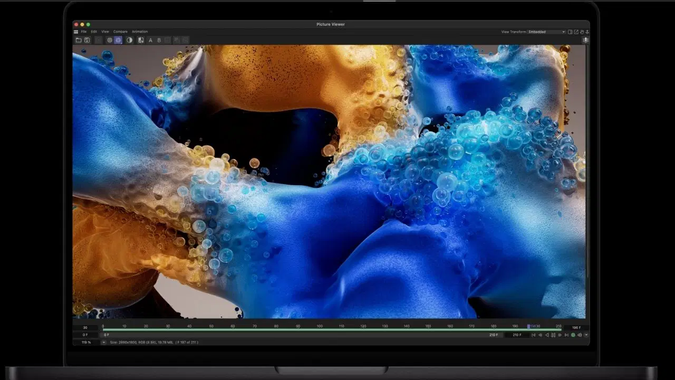Click the timeline playhead marker at frame 196
The width and height of the screenshot is (675, 380).
529,327
